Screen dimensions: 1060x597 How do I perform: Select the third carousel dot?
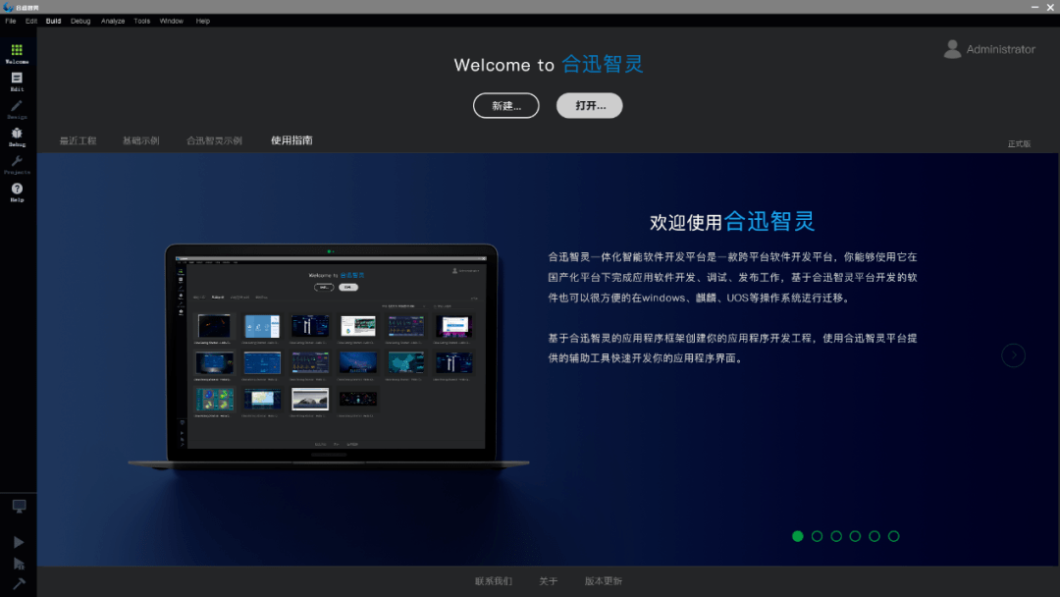tap(836, 536)
